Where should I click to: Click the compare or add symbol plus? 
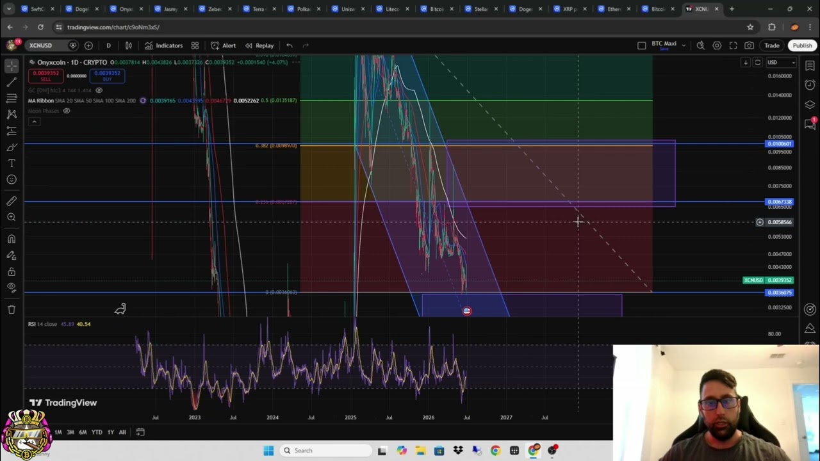point(88,45)
